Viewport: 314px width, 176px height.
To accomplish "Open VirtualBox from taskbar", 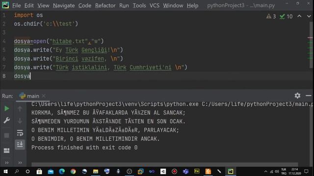I will pyautogui.click(x=141, y=172).
